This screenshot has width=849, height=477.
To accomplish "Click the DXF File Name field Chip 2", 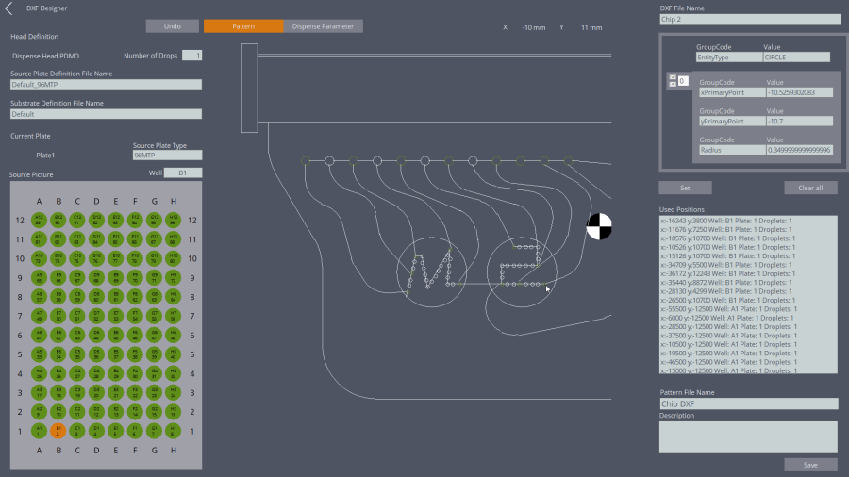I will [749, 19].
